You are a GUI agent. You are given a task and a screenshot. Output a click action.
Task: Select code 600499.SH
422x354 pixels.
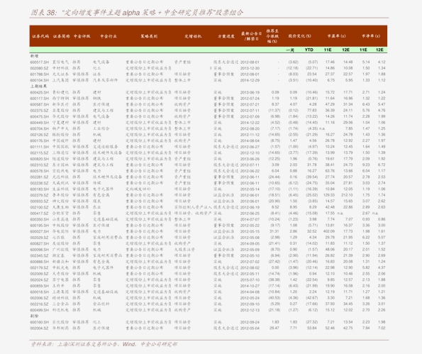pos(40,310)
